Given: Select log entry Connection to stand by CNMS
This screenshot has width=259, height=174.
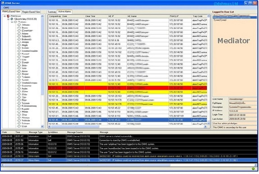Looking at the screenshot, I should tap(129, 140).
